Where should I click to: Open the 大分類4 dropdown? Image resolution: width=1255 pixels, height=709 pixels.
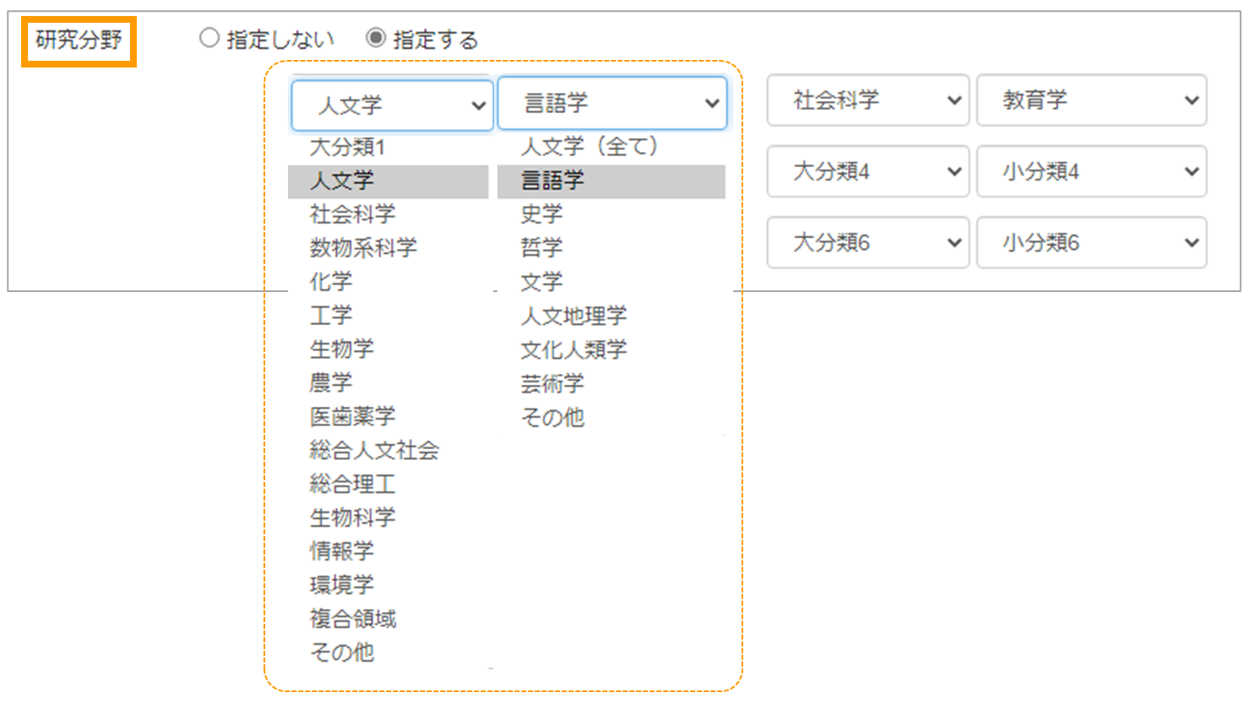click(x=867, y=171)
